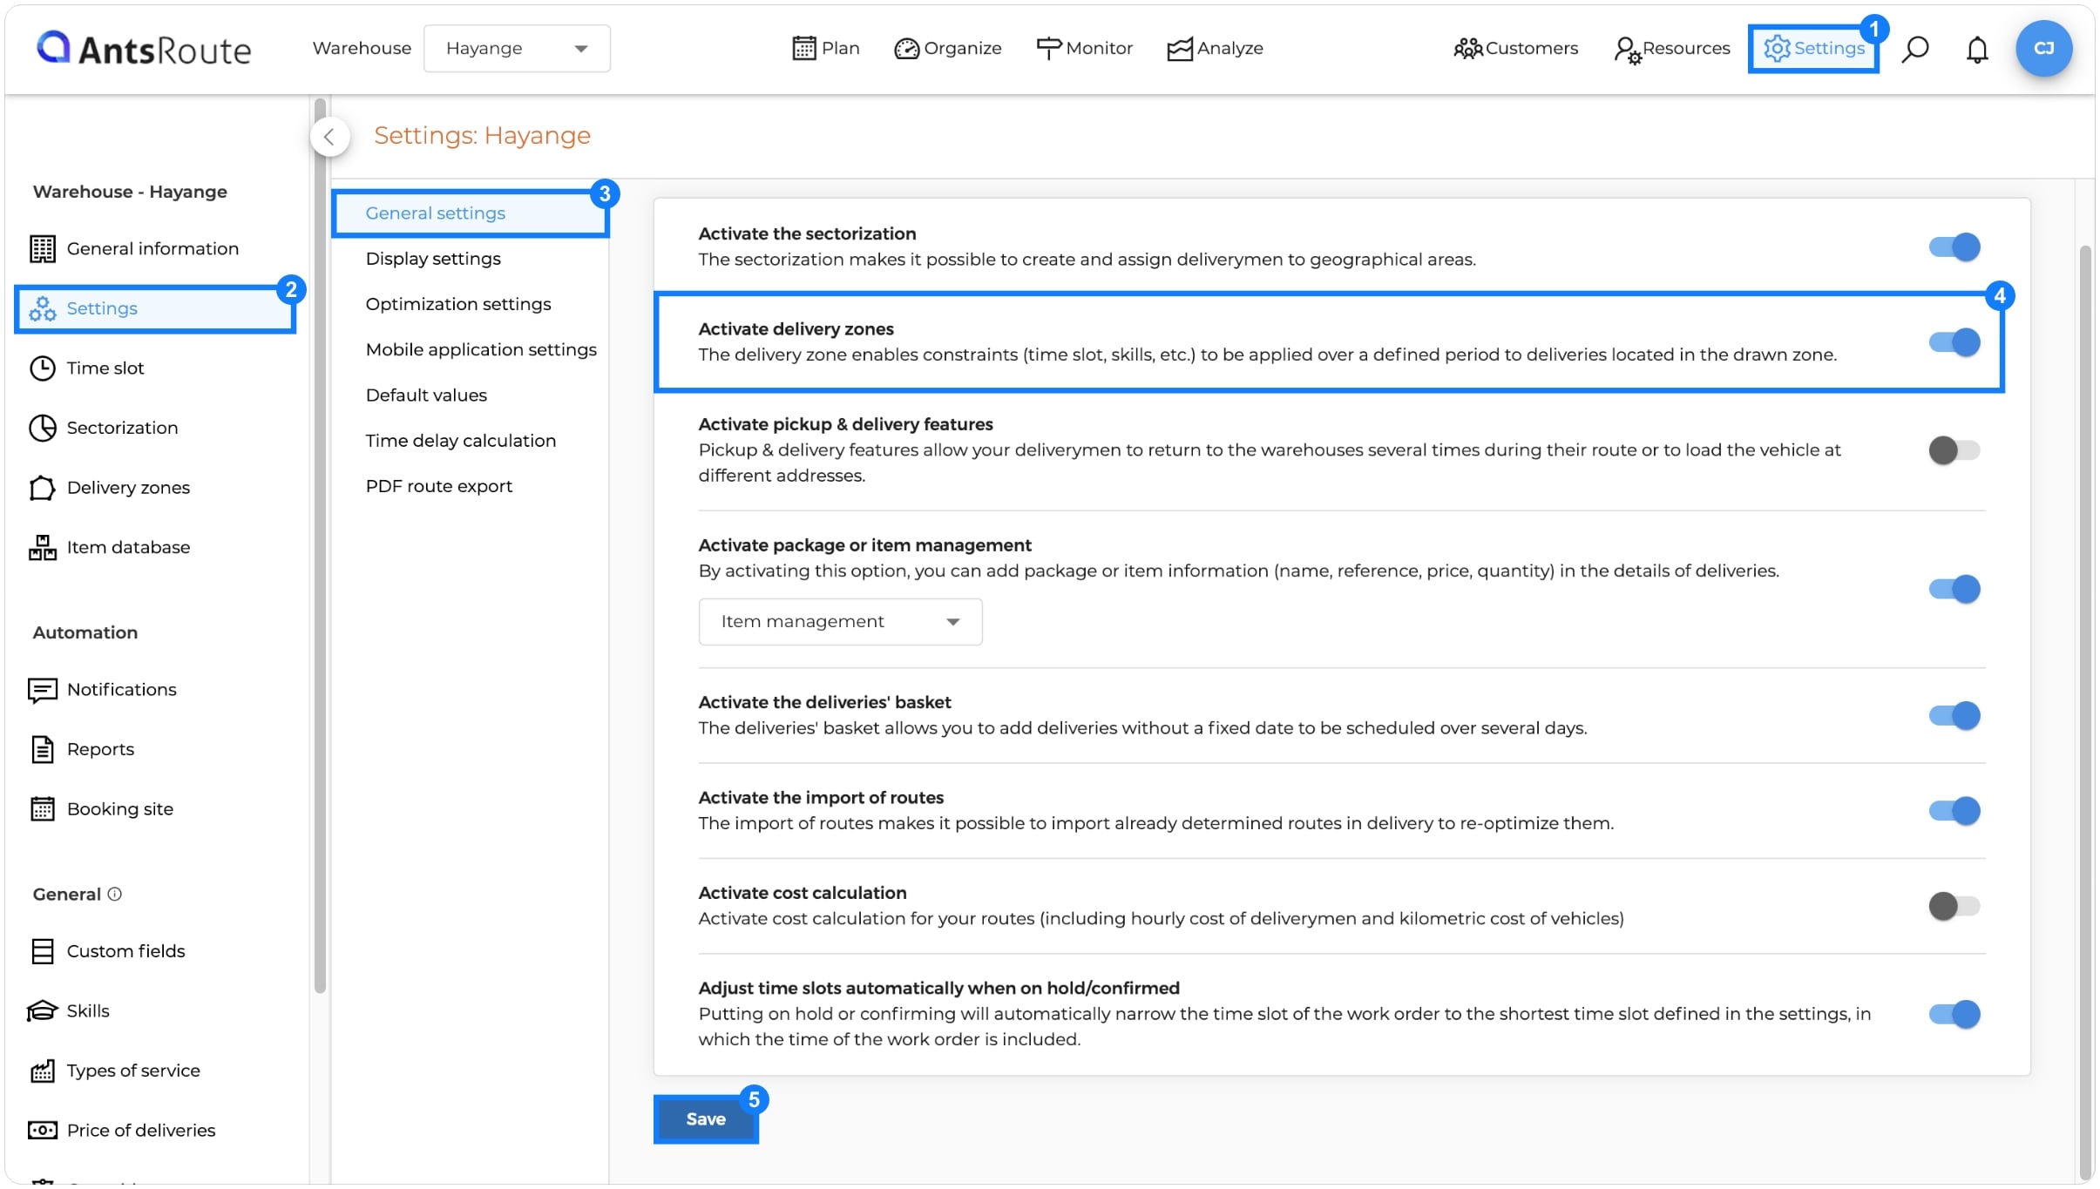Open Price of deliveries page
The image size is (2100, 1189).
[x=140, y=1131]
